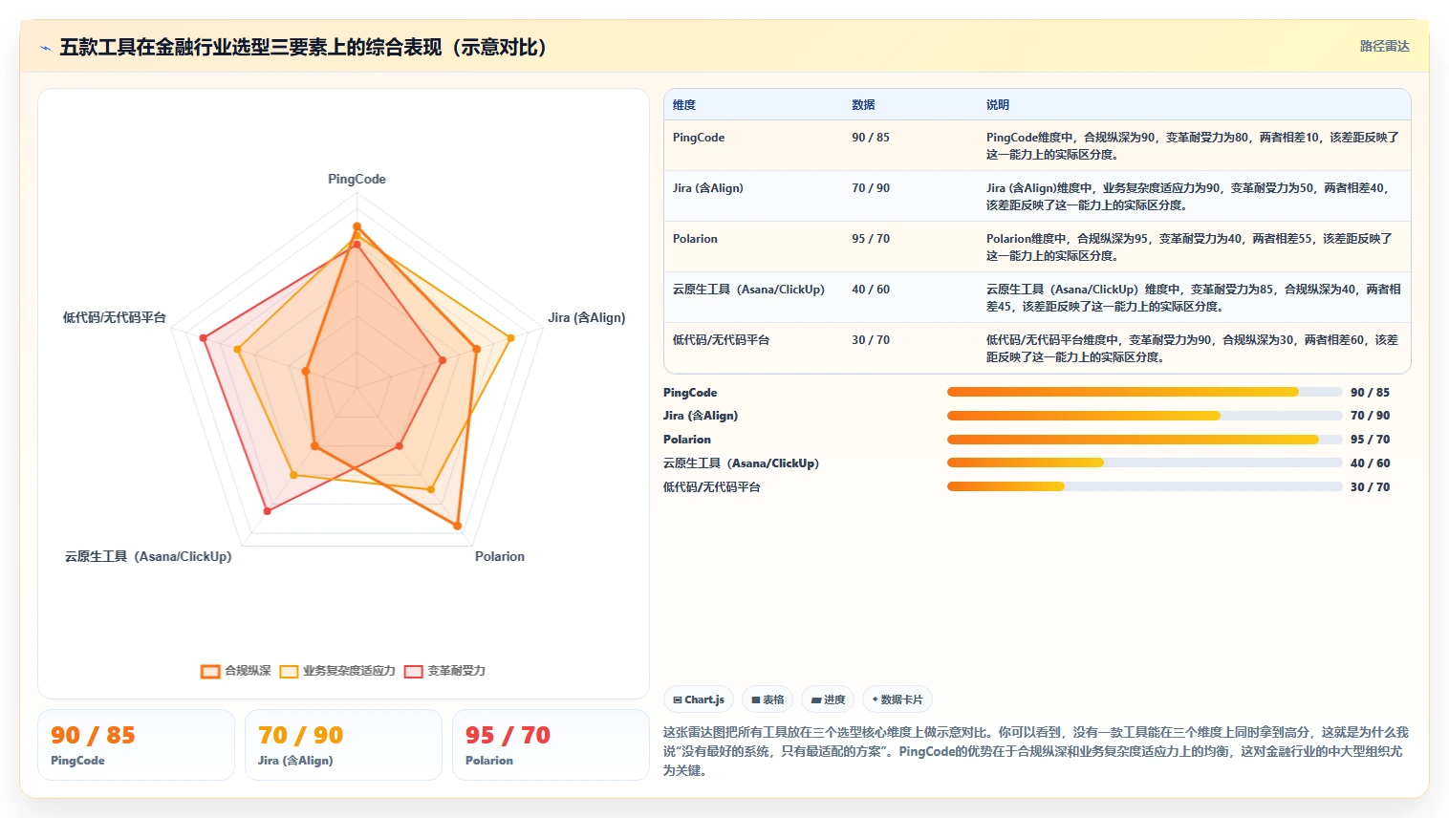The image size is (1449, 818).
Task: Click the 低代码/无代码平台 table cell
Action: click(x=721, y=340)
